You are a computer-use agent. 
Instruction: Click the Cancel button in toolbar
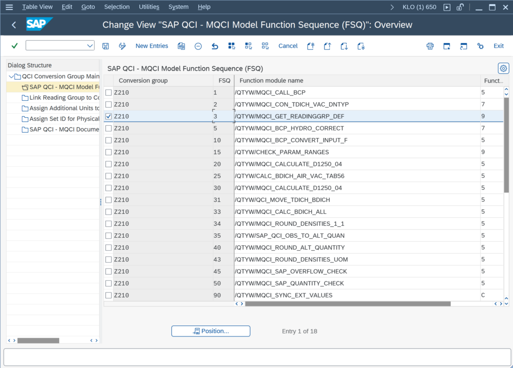[x=288, y=46]
